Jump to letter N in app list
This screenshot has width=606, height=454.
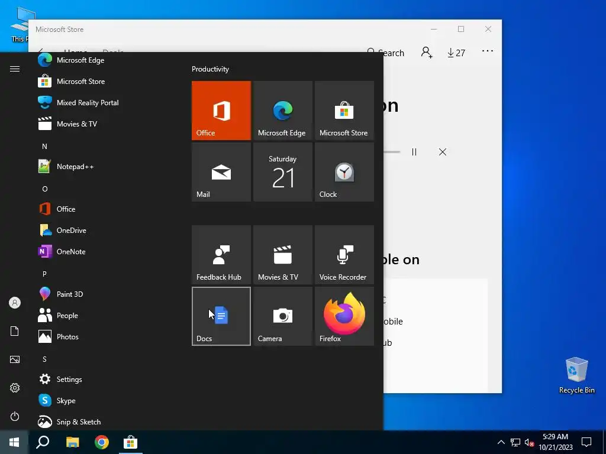pyautogui.click(x=44, y=147)
